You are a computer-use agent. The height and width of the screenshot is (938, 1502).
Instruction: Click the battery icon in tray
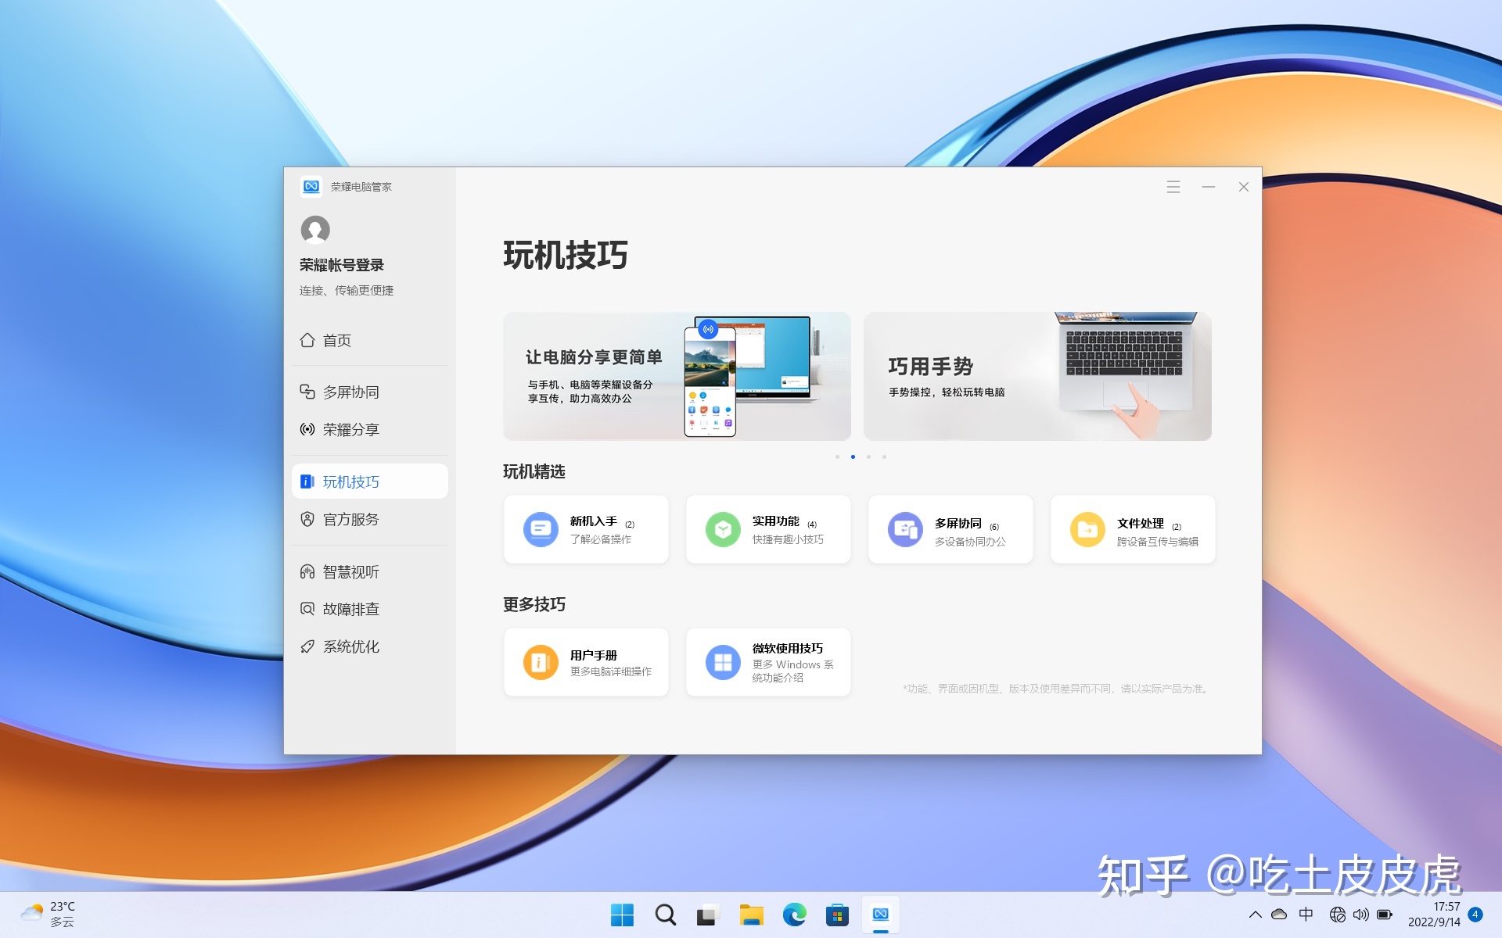(x=1385, y=915)
